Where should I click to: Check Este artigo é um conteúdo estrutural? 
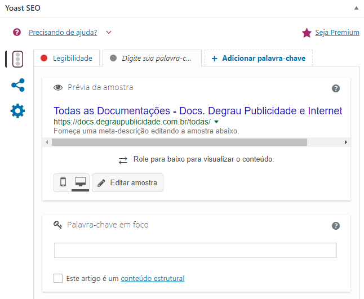click(58, 278)
